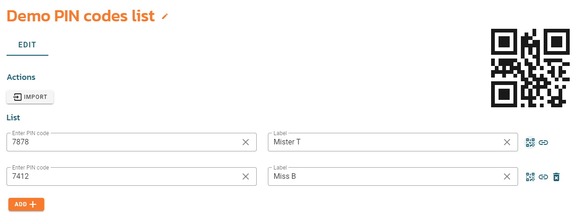Add a new PIN code row
Screen dimensions: 579x222
(x=26, y=204)
